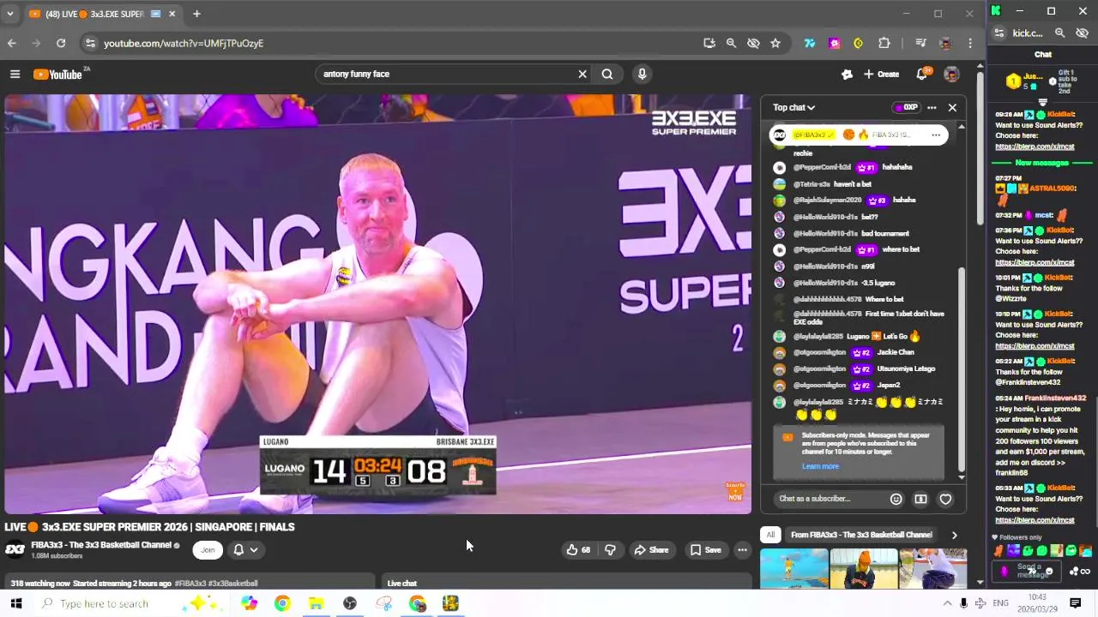The image size is (1098, 617).
Task: Reload the page in Chrome
Action: 61,43
